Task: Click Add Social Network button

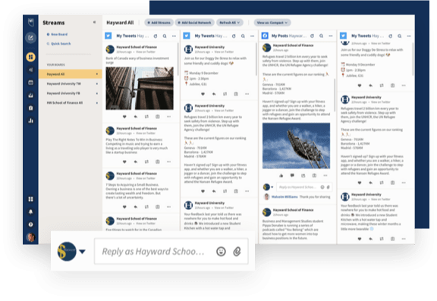Action: point(194,23)
